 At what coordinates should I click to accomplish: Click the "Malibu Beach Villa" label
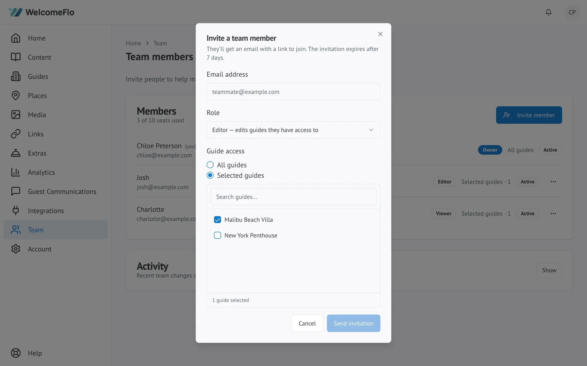click(249, 220)
